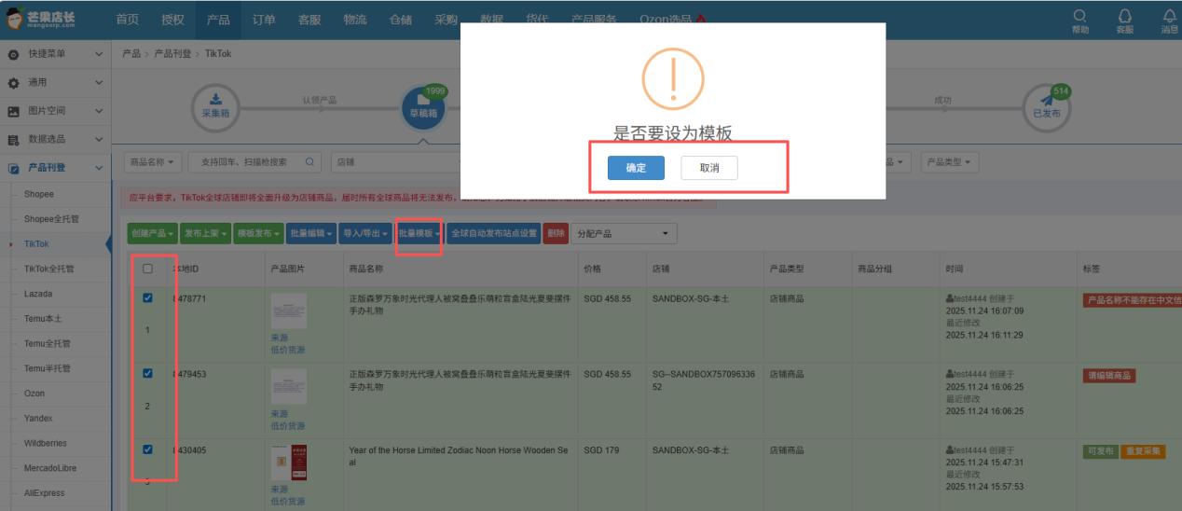Expand the 创建产品 dropdown
1182x511 pixels.
[x=153, y=233]
